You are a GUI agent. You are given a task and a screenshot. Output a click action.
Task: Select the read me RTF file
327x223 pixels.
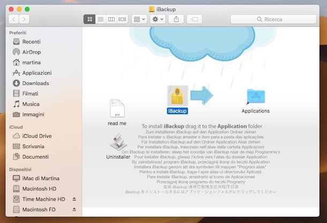point(117,108)
